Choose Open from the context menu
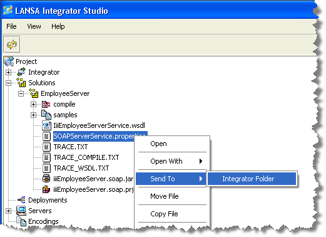326x237 pixels. [172, 144]
